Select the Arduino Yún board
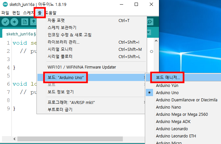Image resolution: width=221 pixels, height=144 pixels. tap(183, 85)
